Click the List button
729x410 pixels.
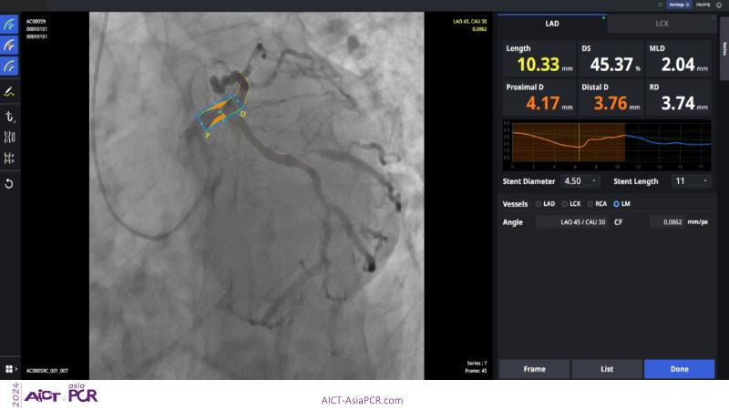[607, 368]
